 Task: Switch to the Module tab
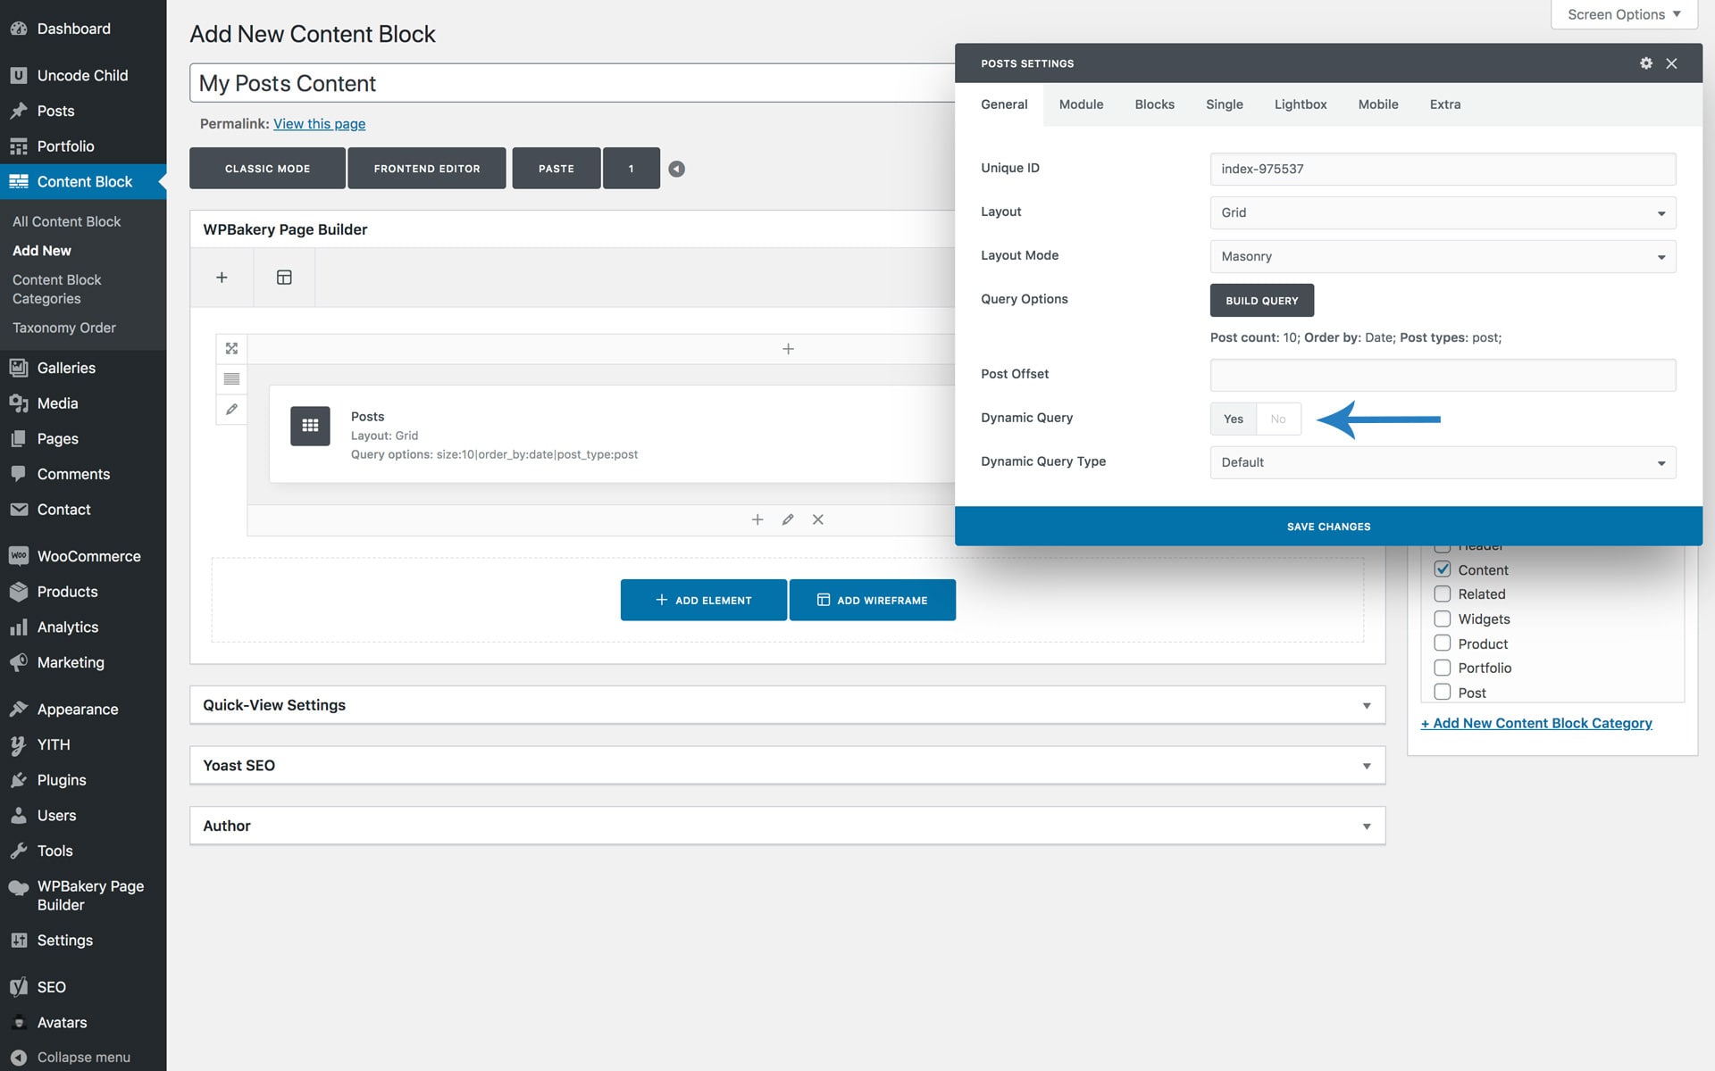pyautogui.click(x=1081, y=104)
